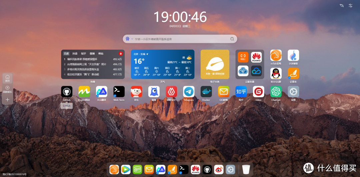Open the HUAWEI icon in the dock

pos(196,170)
